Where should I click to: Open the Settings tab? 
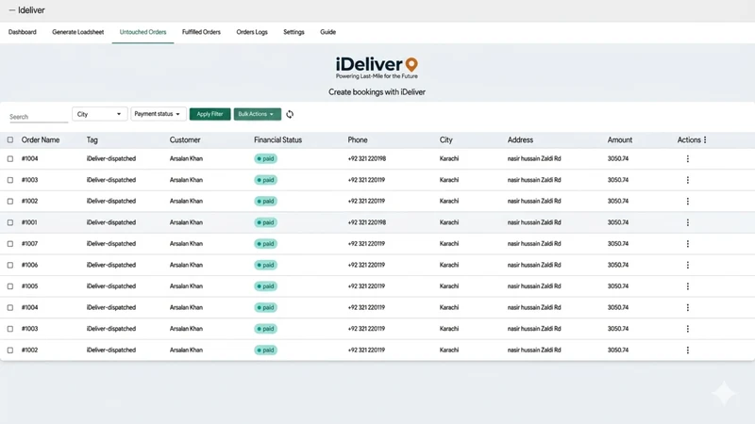coord(294,32)
